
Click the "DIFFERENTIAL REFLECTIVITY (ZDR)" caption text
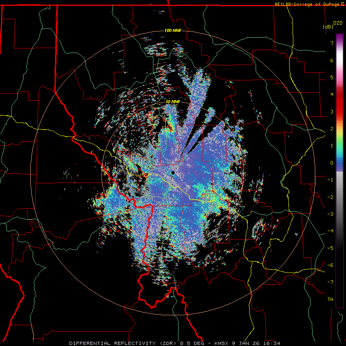(123, 343)
